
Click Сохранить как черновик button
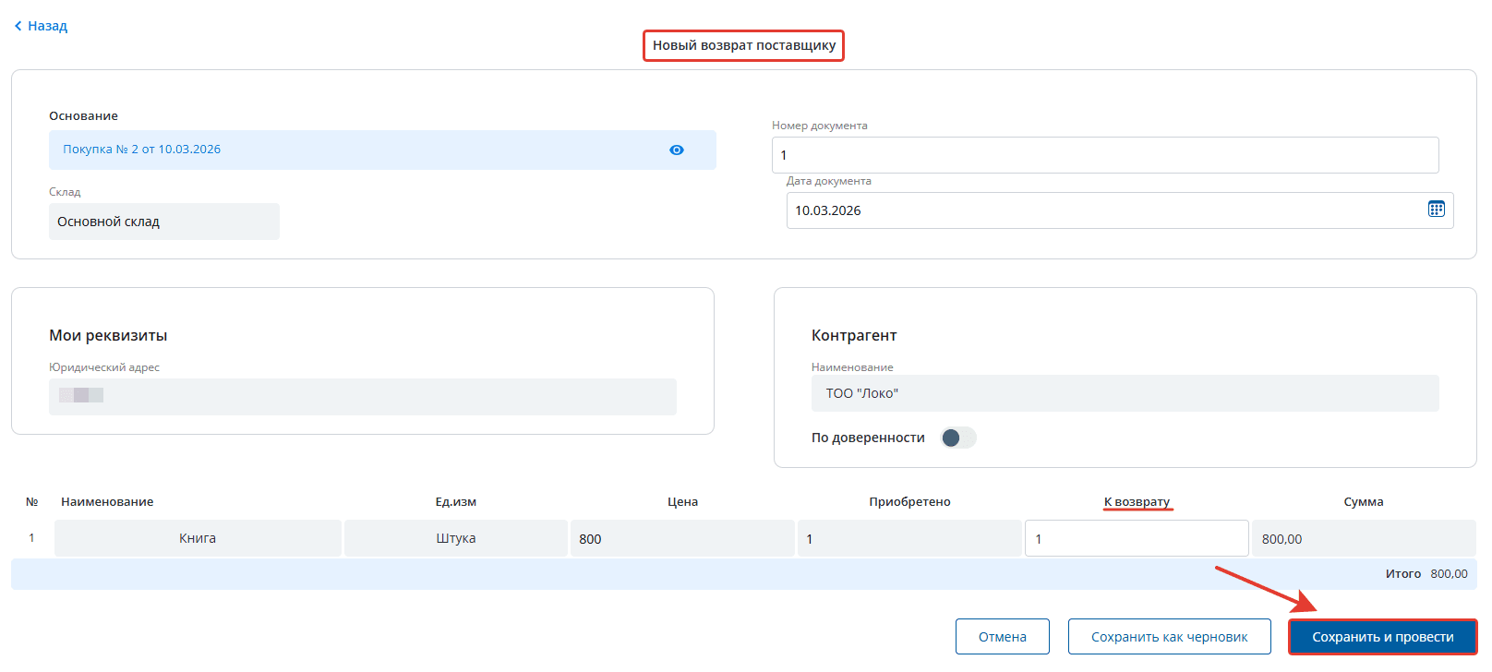[1169, 637]
